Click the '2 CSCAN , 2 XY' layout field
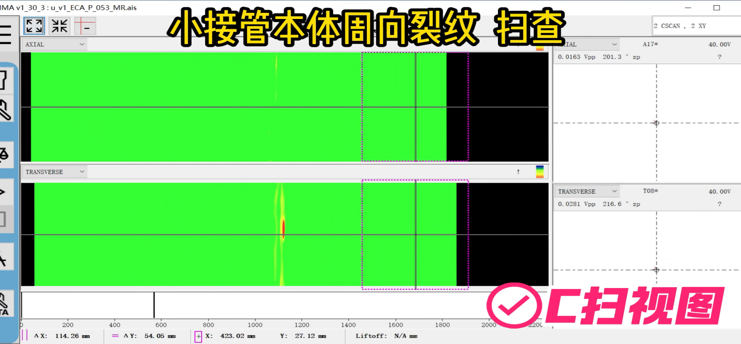741x344 pixels. click(694, 26)
